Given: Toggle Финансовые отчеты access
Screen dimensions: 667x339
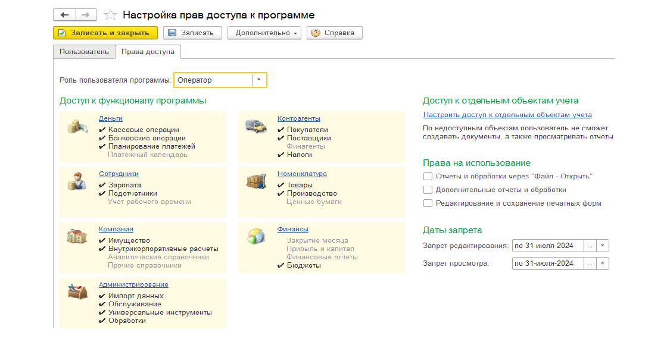Looking at the screenshot, I should [322, 257].
